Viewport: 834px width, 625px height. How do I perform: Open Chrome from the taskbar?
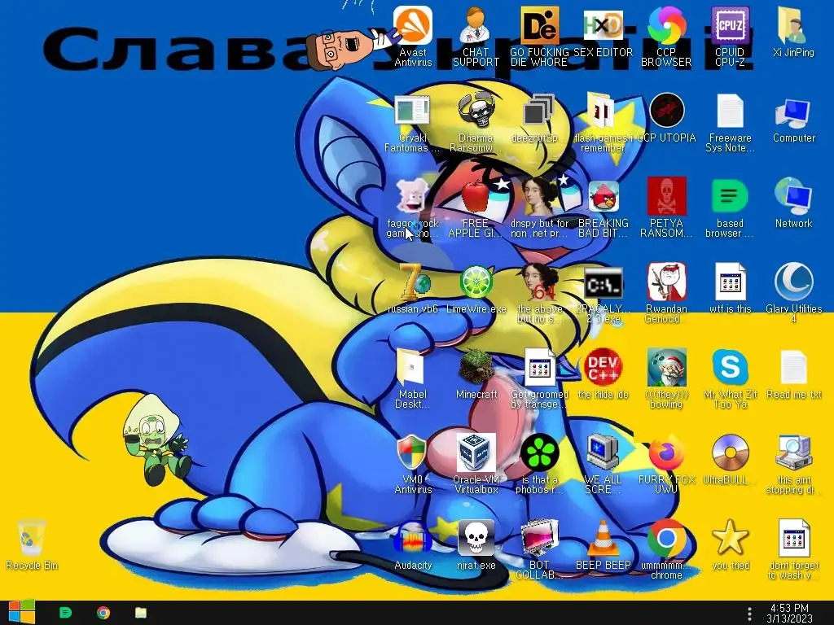(103, 613)
